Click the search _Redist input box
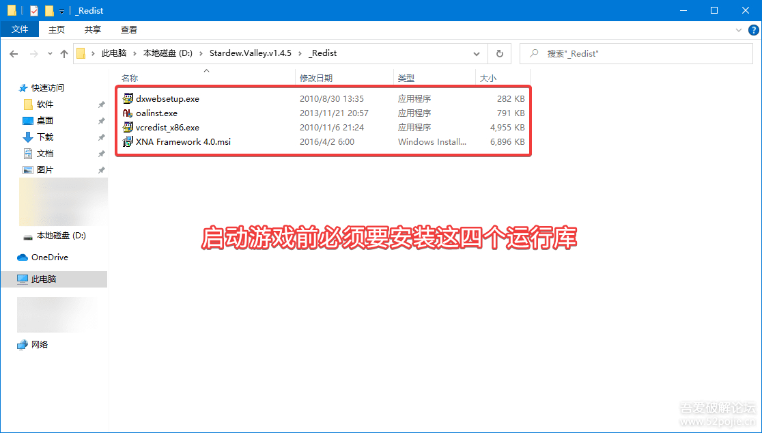This screenshot has width=762, height=433. tap(636, 54)
